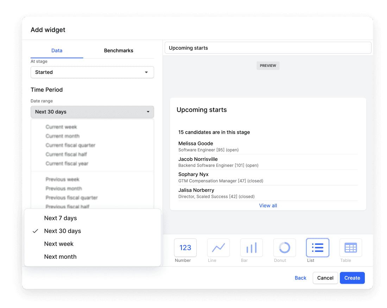Select candidate Melissa Goode in the preview
The width and height of the screenshot is (387, 308).
[x=196, y=143]
